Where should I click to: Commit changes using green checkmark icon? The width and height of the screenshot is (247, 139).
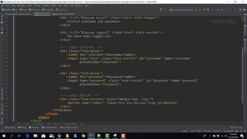click(227, 10)
